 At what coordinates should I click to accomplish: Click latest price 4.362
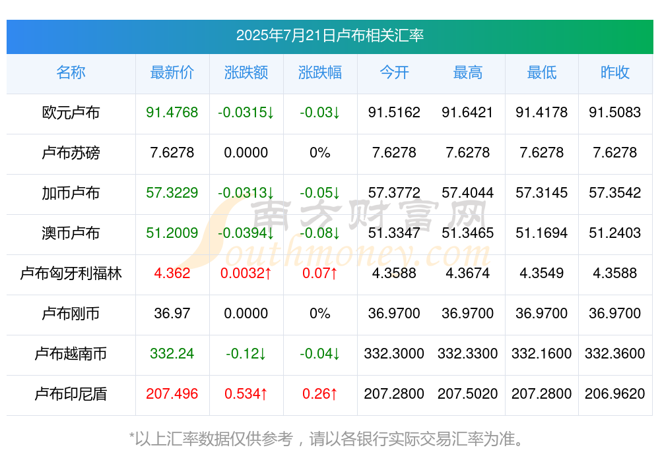point(172,273)
